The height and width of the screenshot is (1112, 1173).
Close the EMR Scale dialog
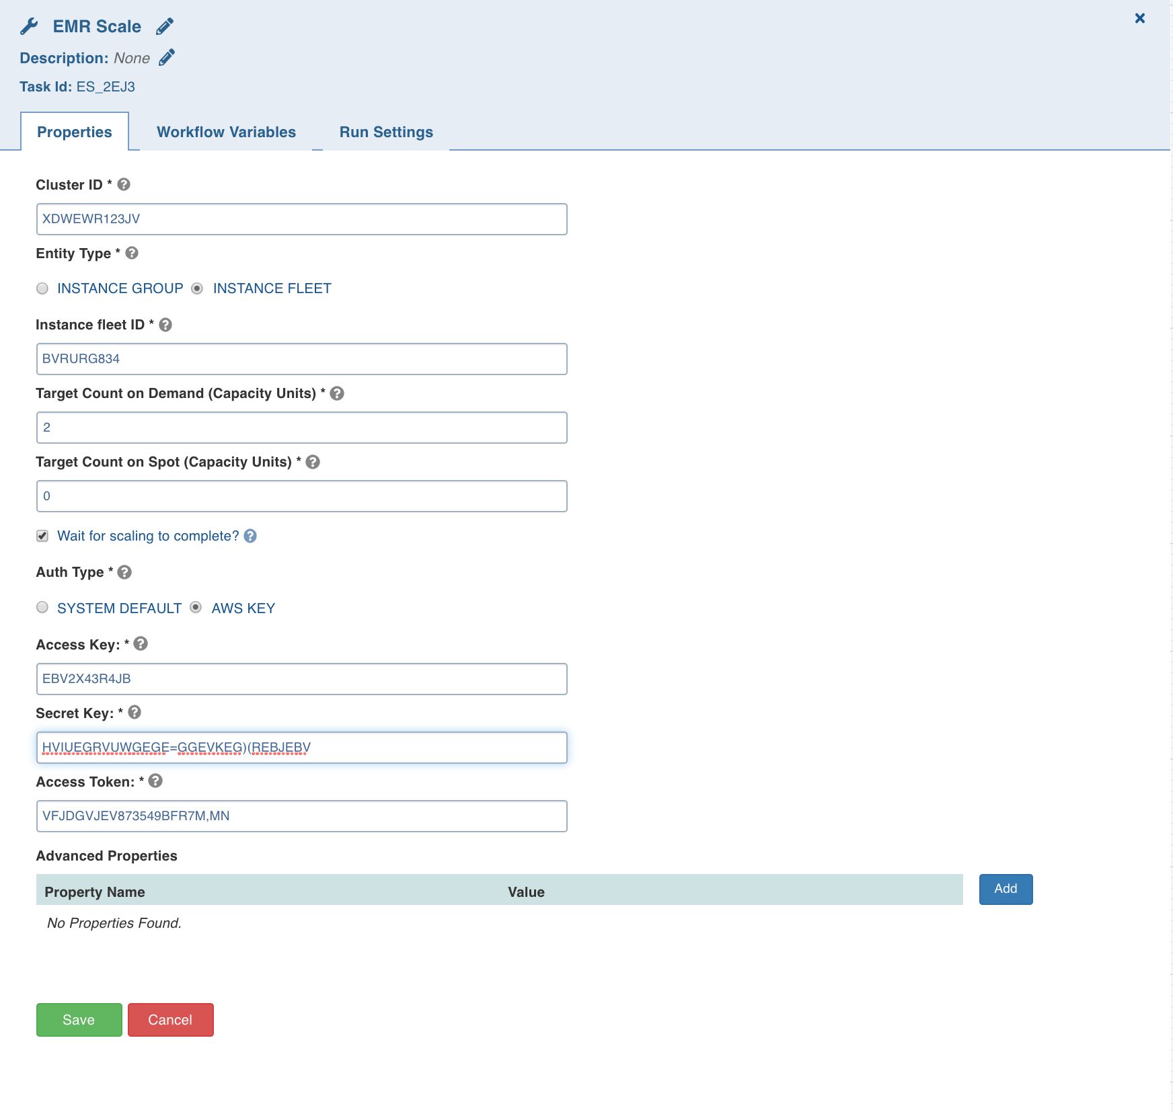1140,18
